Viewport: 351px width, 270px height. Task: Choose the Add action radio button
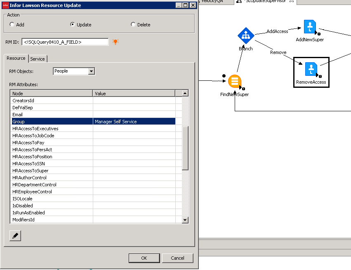click(12, 24)
